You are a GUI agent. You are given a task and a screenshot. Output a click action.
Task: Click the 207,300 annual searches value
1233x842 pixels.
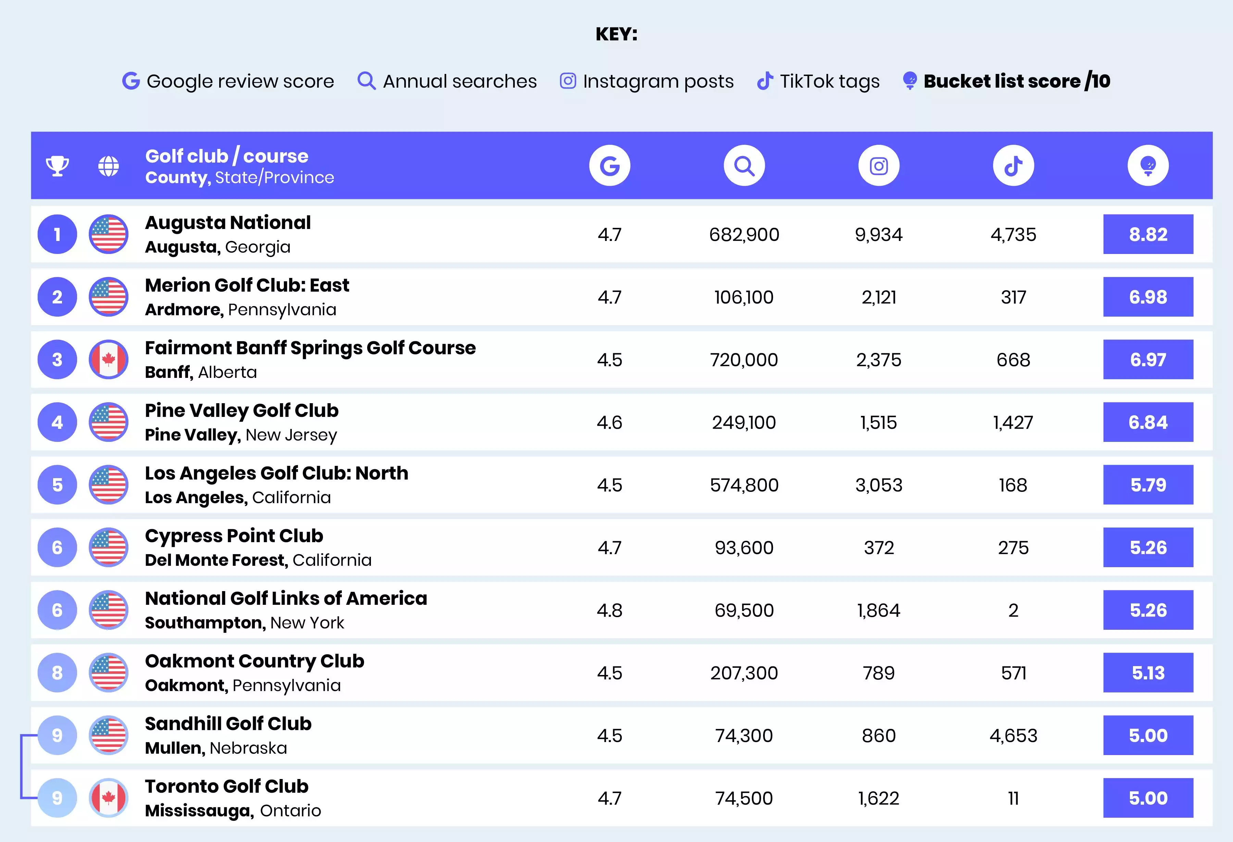pyautogui.click(x=744, y=673)
